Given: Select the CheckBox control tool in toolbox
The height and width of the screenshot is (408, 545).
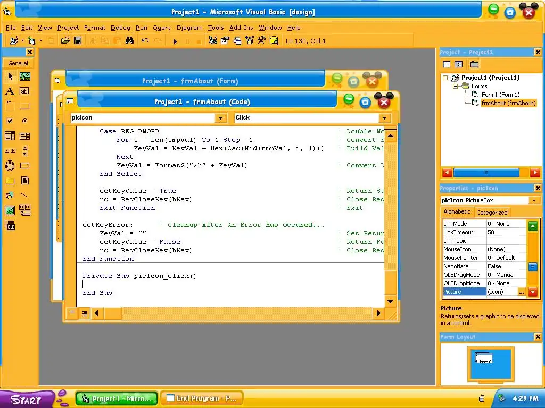Looking at the screenshot, I should 10,121.
